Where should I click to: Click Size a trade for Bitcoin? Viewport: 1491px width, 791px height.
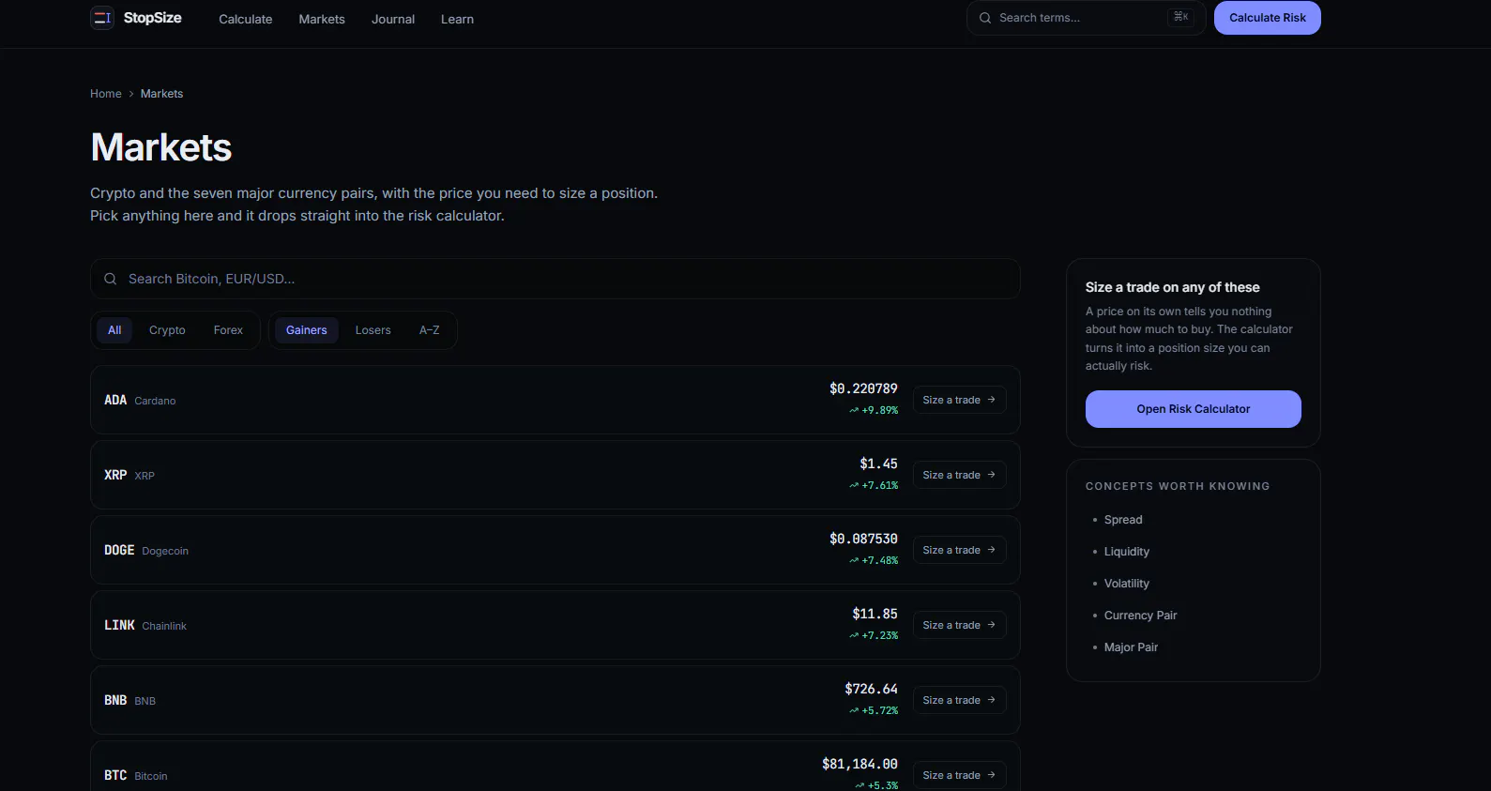click(960, 775)
